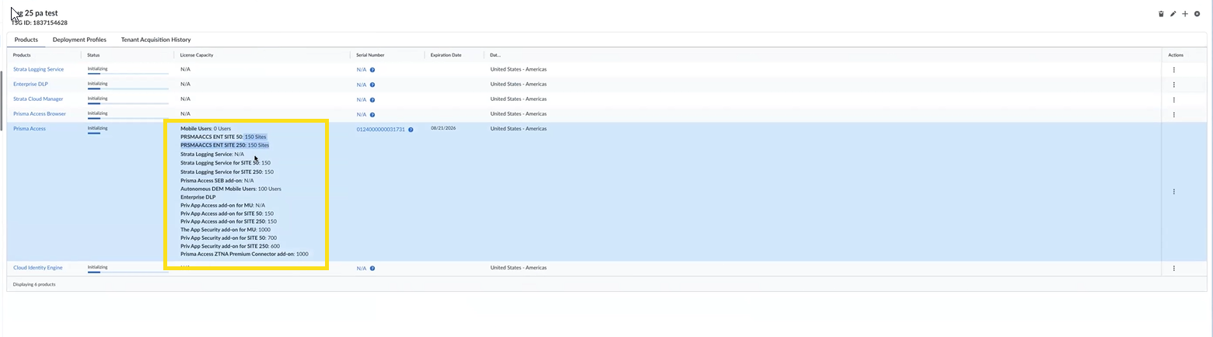This screenshot has width=1213, height=337.
Task: Click help icon next to Prisma Access serial number
Action: pyautogui.click(x=411, y=130)
